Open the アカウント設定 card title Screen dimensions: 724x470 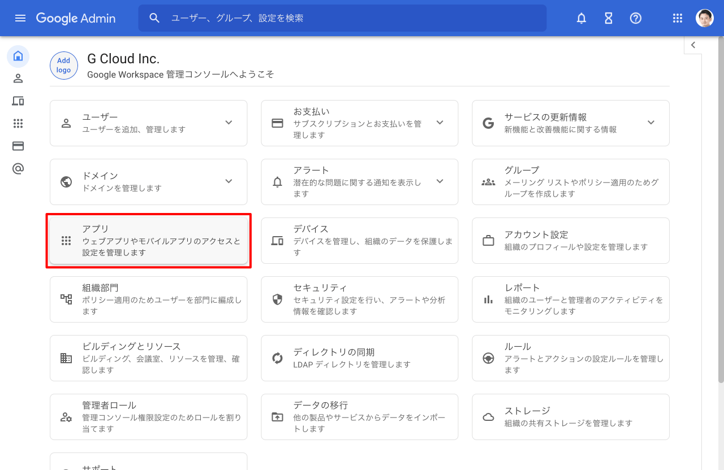[536, 234]
